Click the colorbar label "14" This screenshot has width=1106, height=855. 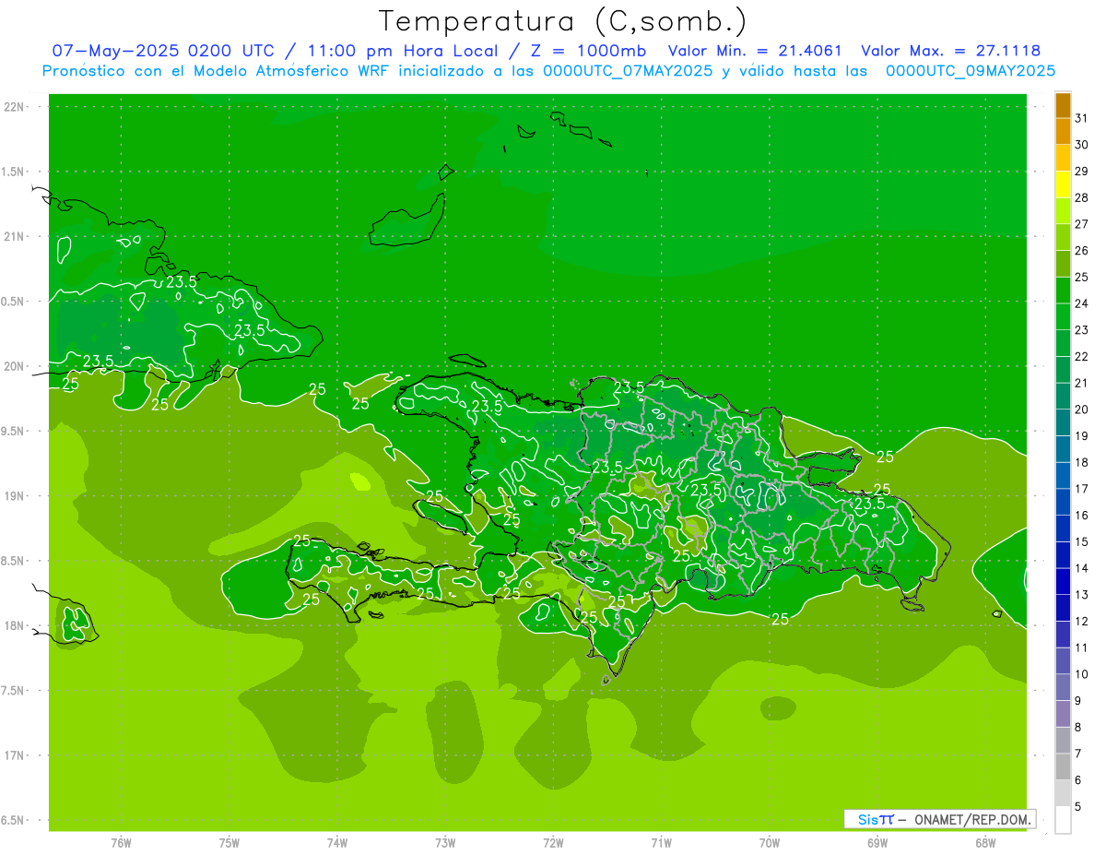[1082, 569]
